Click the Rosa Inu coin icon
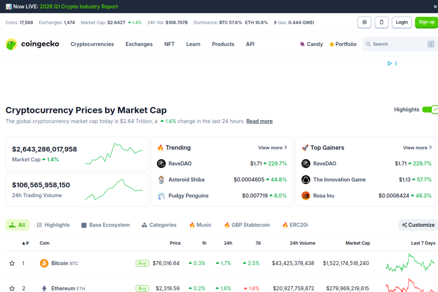Screen dimensions: 438x292 click(306, 196)
